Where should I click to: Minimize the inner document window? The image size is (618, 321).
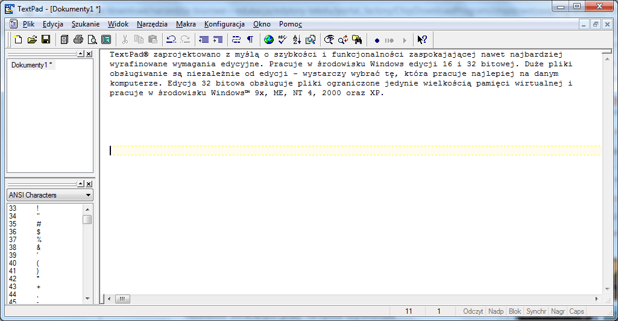(x=584, y=25)
